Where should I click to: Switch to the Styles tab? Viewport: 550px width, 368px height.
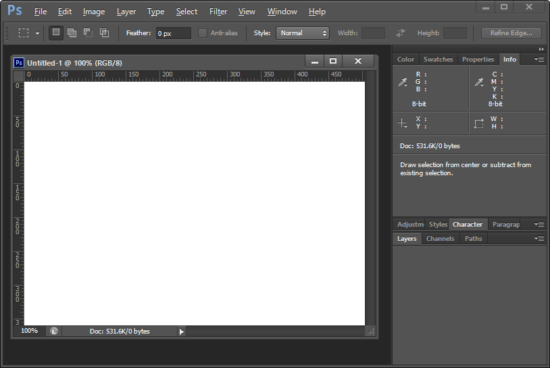[437, 225]
